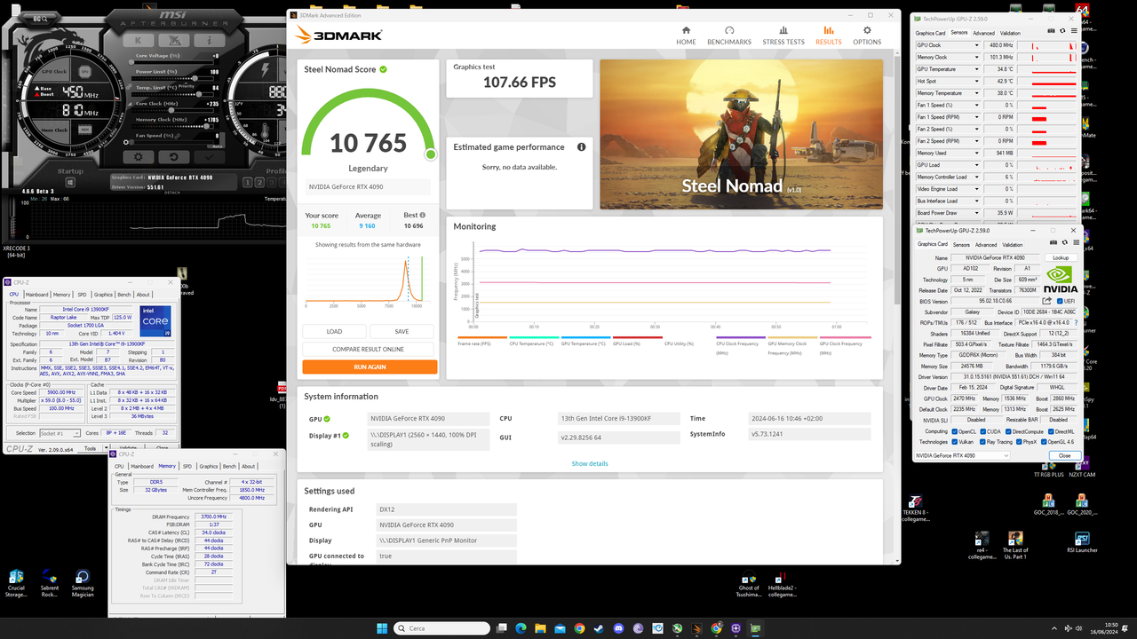The image size is (1137, 639).
Task: Toggle the UEFI checkbox in GPU-Z
Action: click(x=1060, y=301)
